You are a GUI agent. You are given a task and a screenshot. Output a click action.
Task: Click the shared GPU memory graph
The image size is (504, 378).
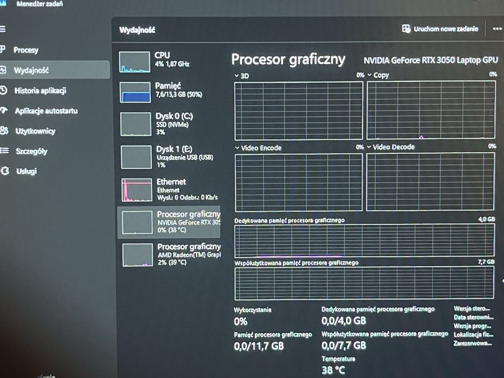click(x=364, y=283)
